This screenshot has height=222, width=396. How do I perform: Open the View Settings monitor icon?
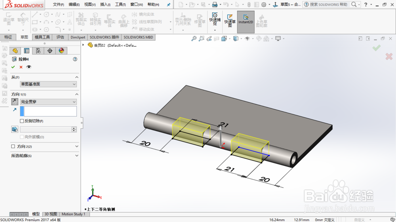(x=278, y=39)
